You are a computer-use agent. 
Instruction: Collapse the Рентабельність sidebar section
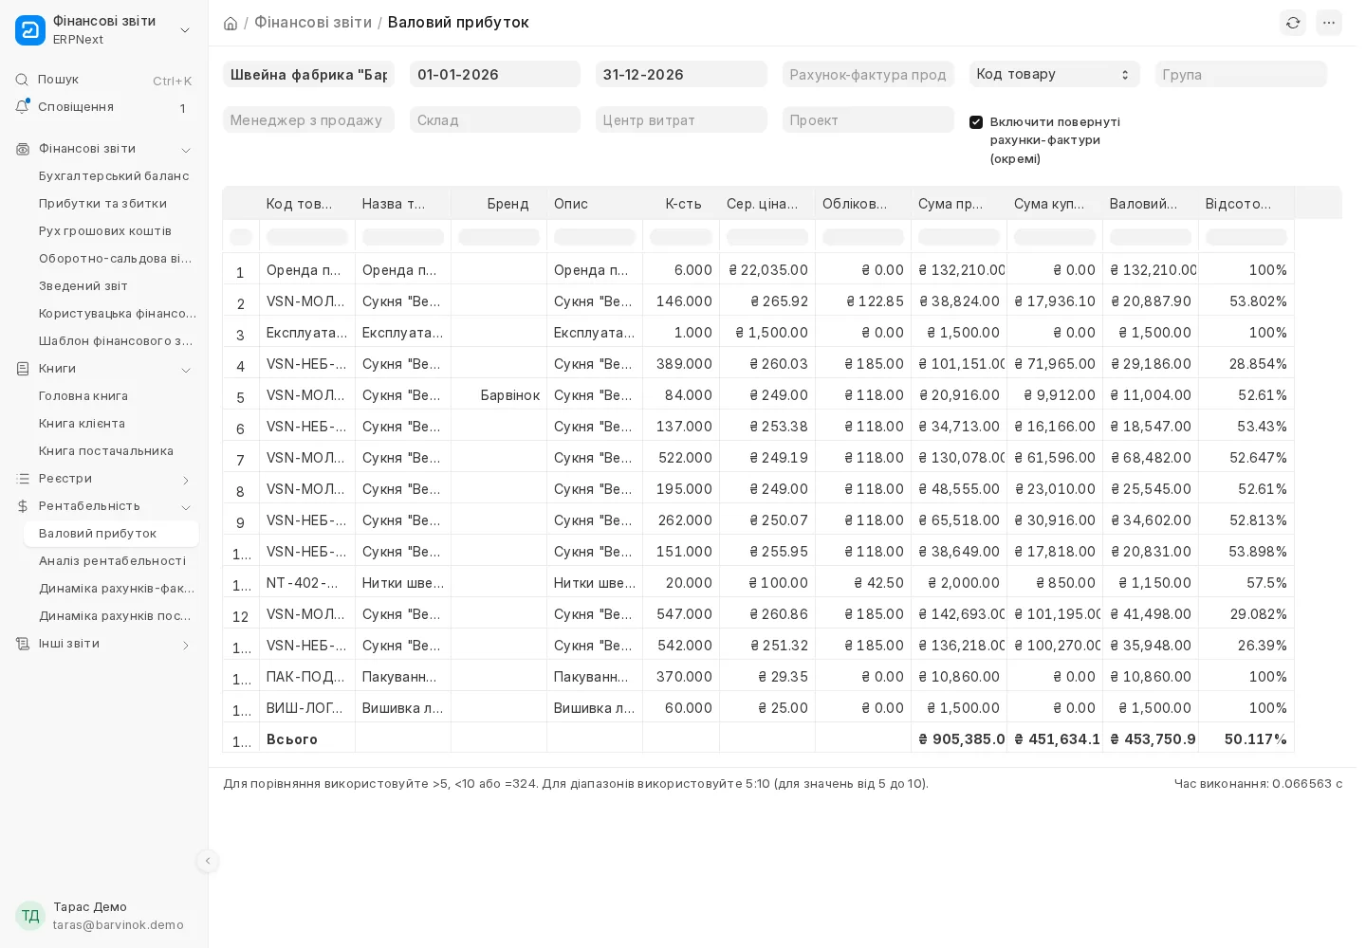(186, 507)
